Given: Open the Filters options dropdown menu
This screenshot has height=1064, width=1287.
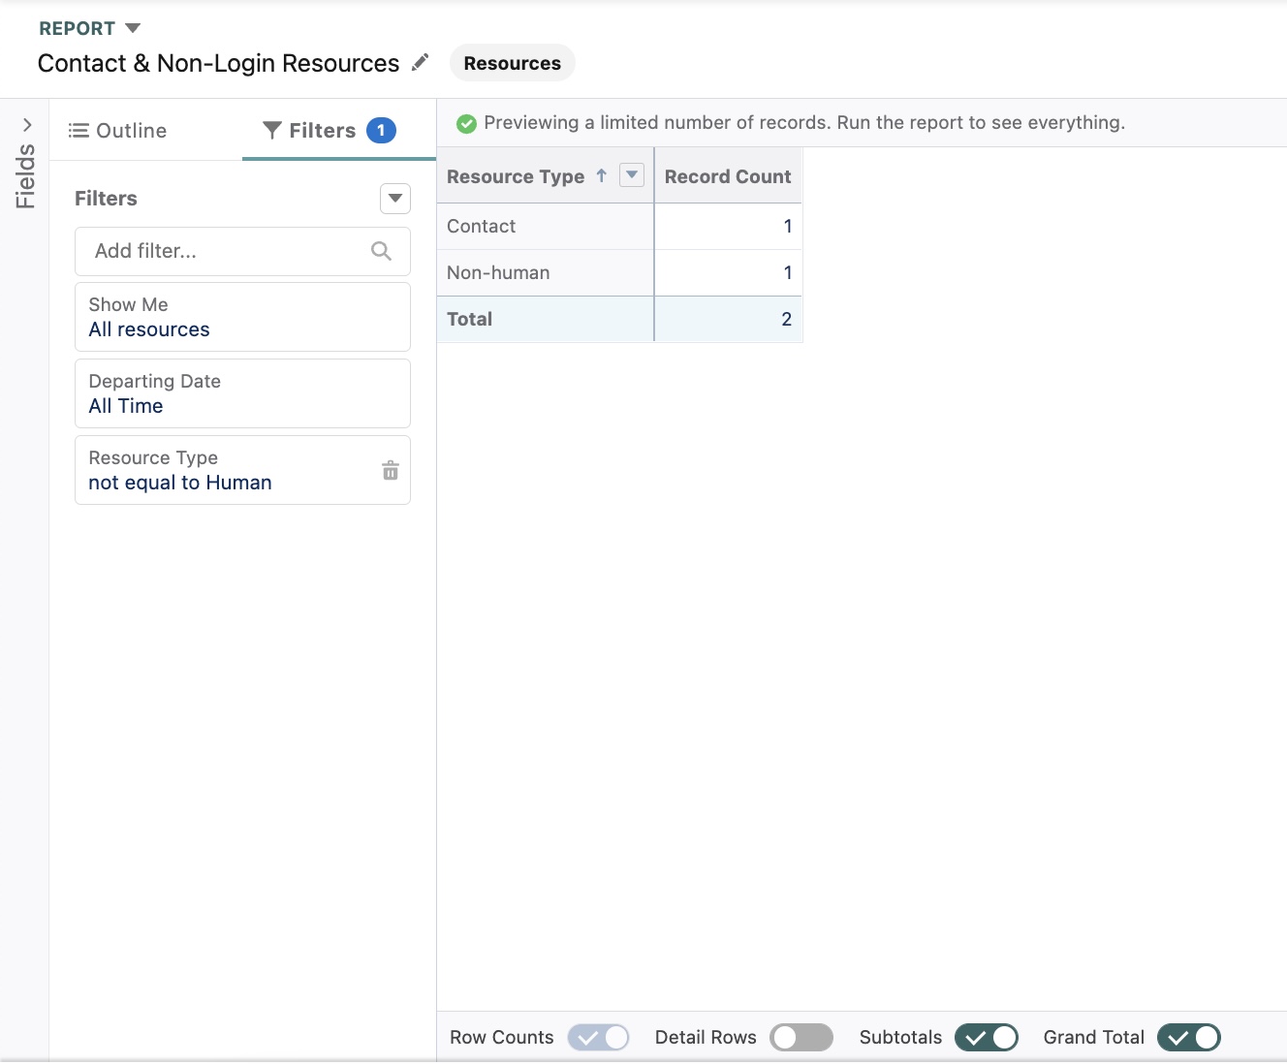Looking at the screenshot, I should [x=395, y=199].
